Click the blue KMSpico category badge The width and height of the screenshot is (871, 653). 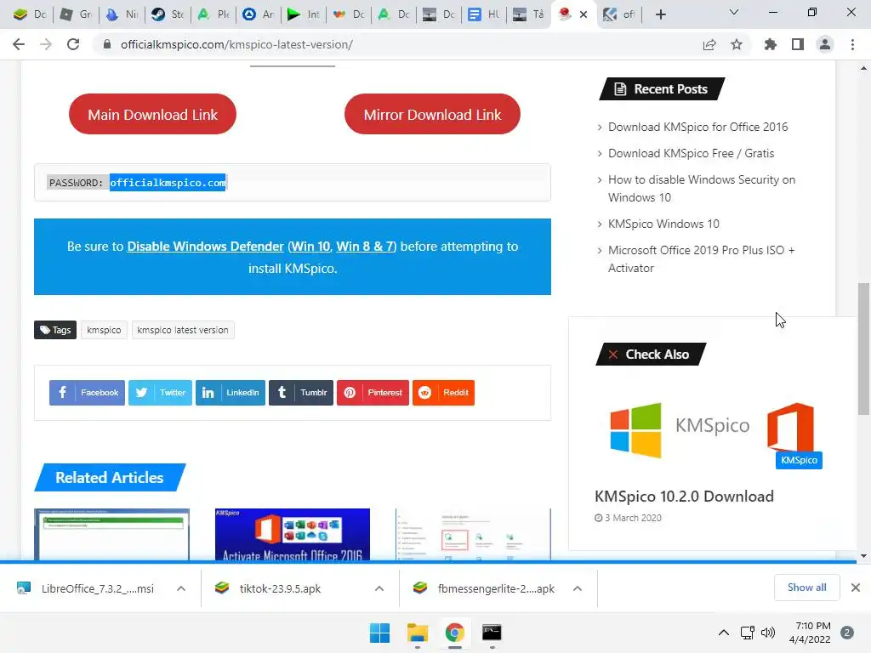(x=799, y=460)
